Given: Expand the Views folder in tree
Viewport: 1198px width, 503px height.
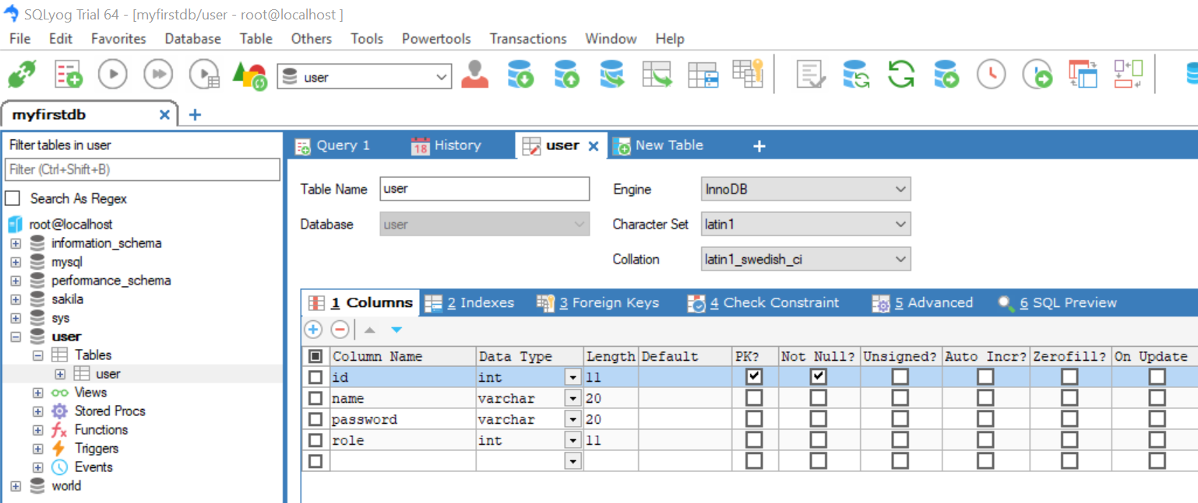Looking at the screenshot, I should [x=37, y=393].
